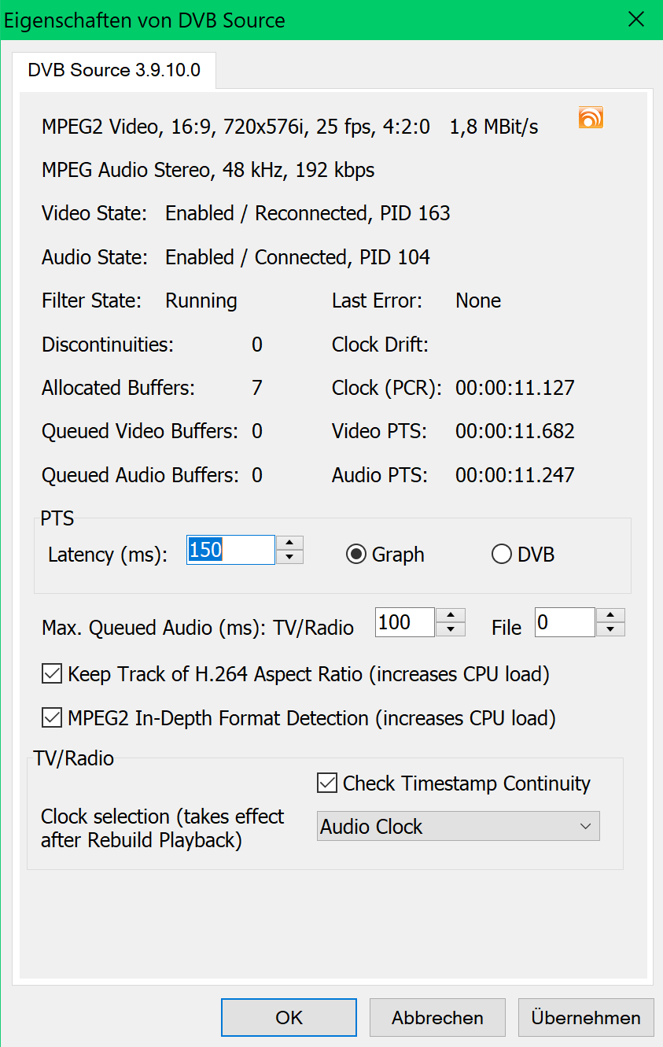Switch to DVB Source 3.9.10.0 tab
The width and height of the screenshot is (663, 1047).
click(114, 70)
